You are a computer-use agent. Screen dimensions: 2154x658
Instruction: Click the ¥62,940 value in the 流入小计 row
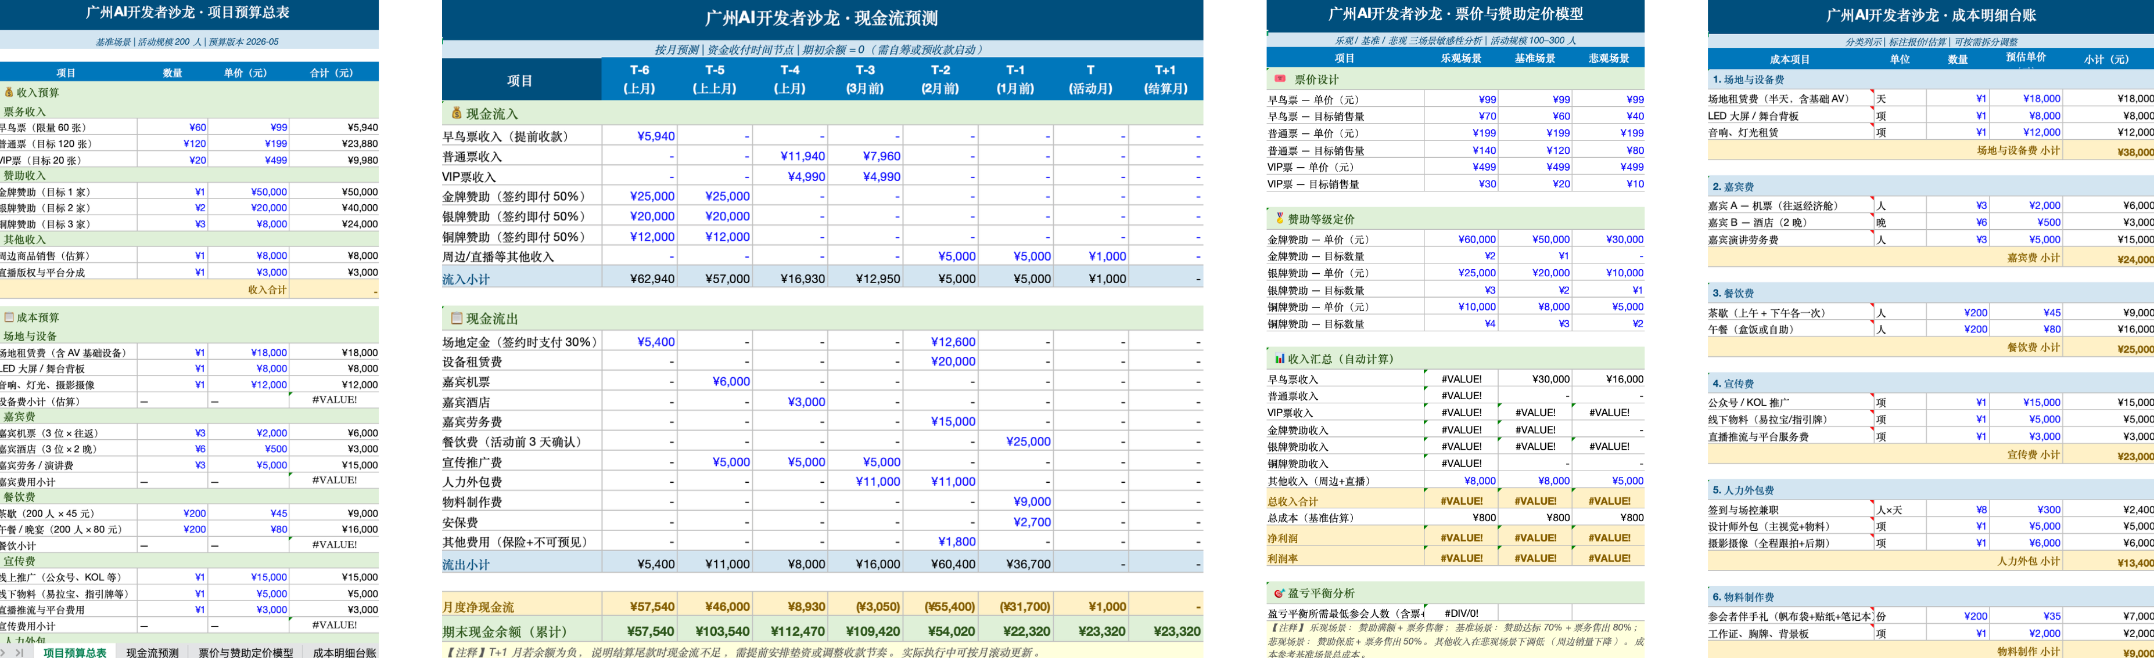coord(652,279)
